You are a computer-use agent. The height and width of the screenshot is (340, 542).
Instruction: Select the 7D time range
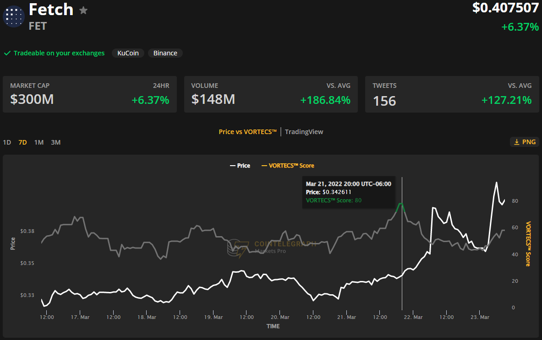coord(22,142)
